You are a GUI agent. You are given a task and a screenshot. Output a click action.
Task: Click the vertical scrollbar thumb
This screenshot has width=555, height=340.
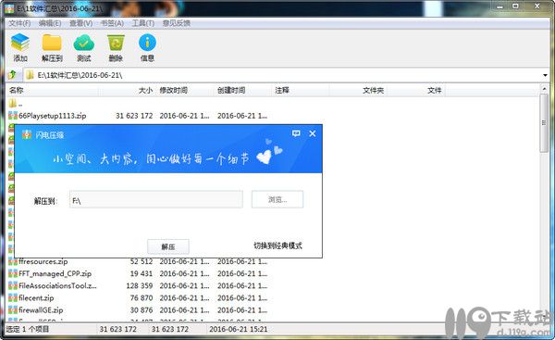pos(544,123)
